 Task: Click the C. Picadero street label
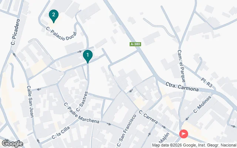tap(16, 32)
